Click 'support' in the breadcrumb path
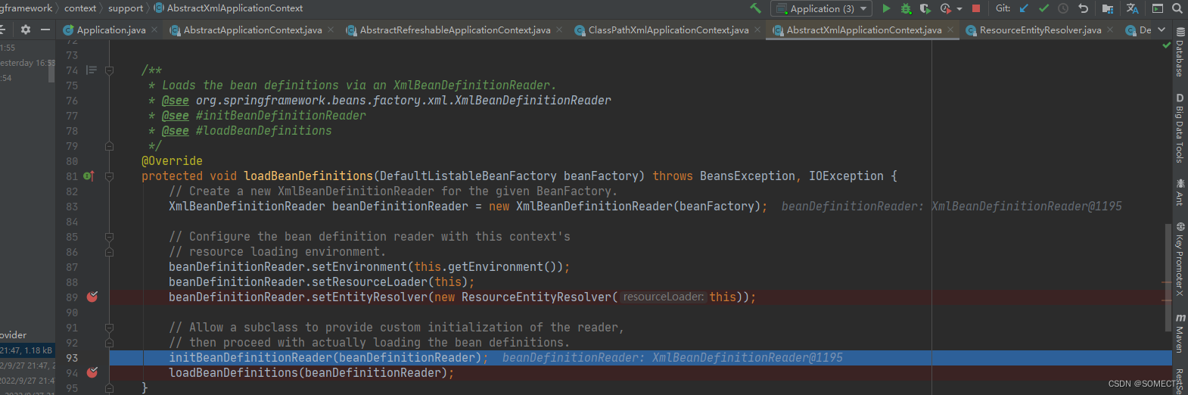Viewport: 1188px width, 395px height. [x=126, y=8]
